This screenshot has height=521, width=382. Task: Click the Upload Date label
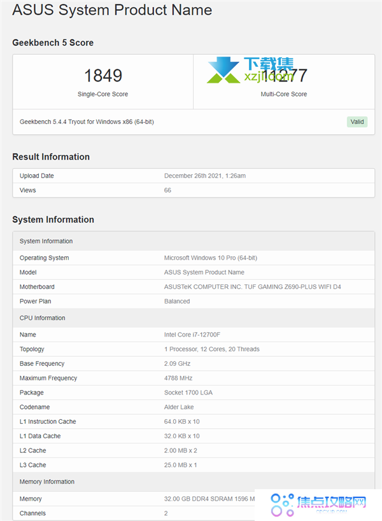tap(36, 176)
